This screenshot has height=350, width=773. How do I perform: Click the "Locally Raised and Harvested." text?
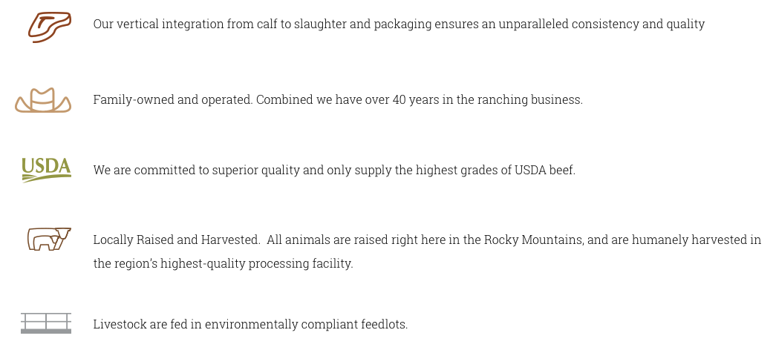pyautogui.click(x=176, y=240)
